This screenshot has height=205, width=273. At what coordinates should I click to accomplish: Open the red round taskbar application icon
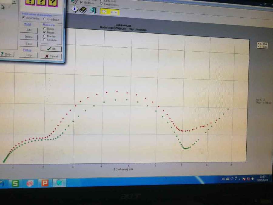point(30,183)
